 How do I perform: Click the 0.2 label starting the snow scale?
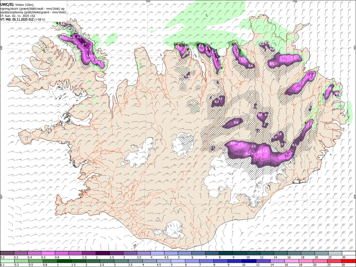2,257
